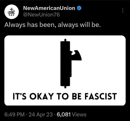130x121 pixels.
Task: Click the word FASCIST in the image
Action: pos(101,96)
